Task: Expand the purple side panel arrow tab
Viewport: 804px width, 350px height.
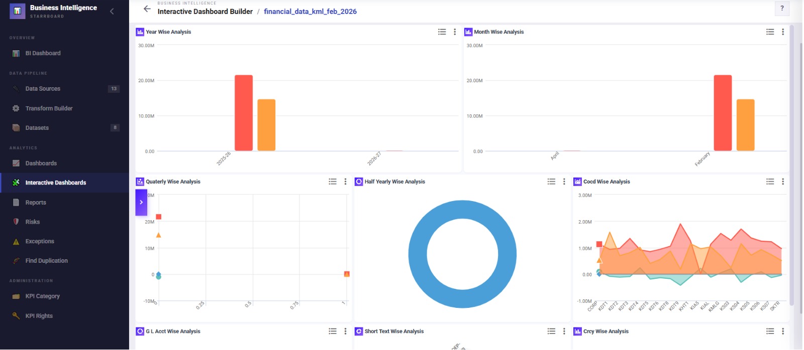Action: pyautogui.click(x=141, y=202)
